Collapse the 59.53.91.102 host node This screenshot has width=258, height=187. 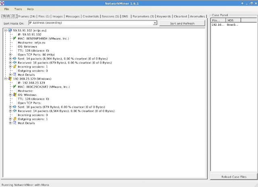[x=6, y=31]
